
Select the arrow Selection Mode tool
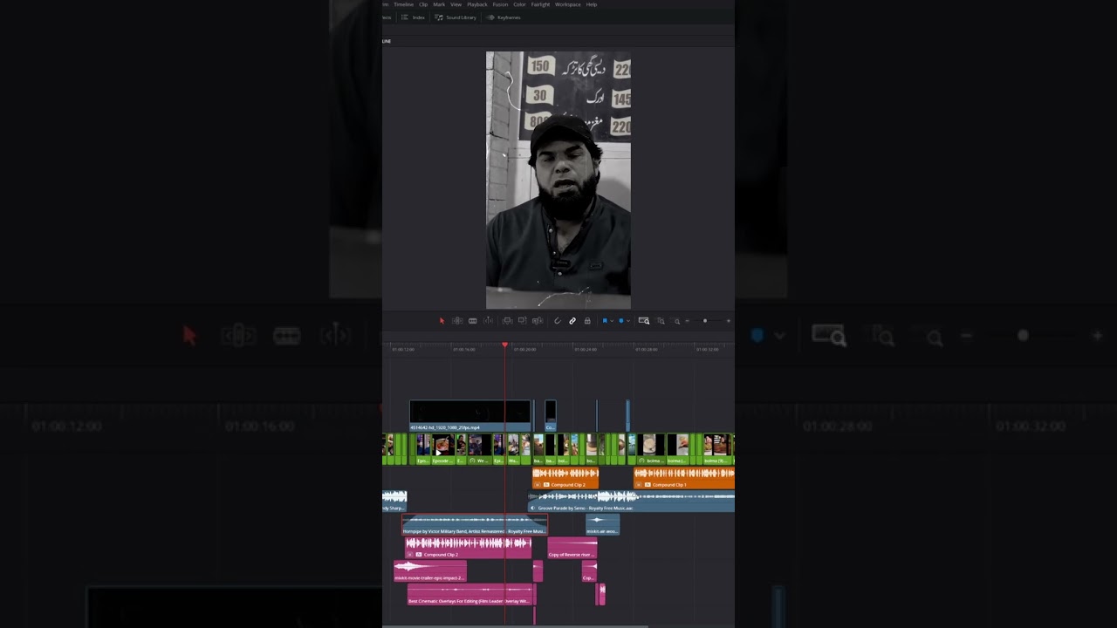point(442,321)
